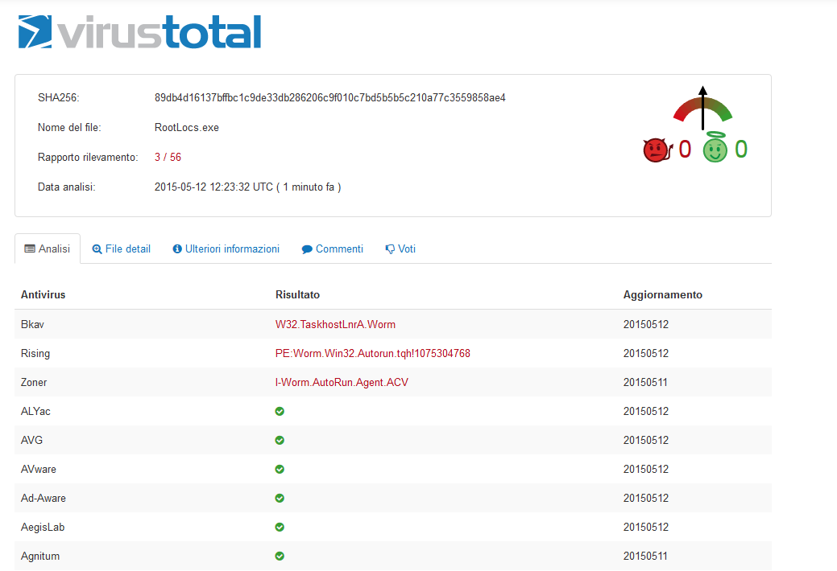The height and width of the screenshot is (571, 837).
Task: Click the 3 / 56 detection ratio
Action: [168, 158]
